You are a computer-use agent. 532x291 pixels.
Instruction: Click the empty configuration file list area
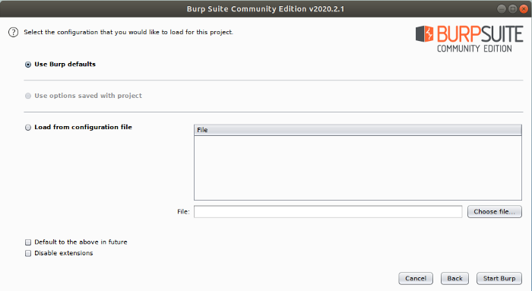pos(358,168)
